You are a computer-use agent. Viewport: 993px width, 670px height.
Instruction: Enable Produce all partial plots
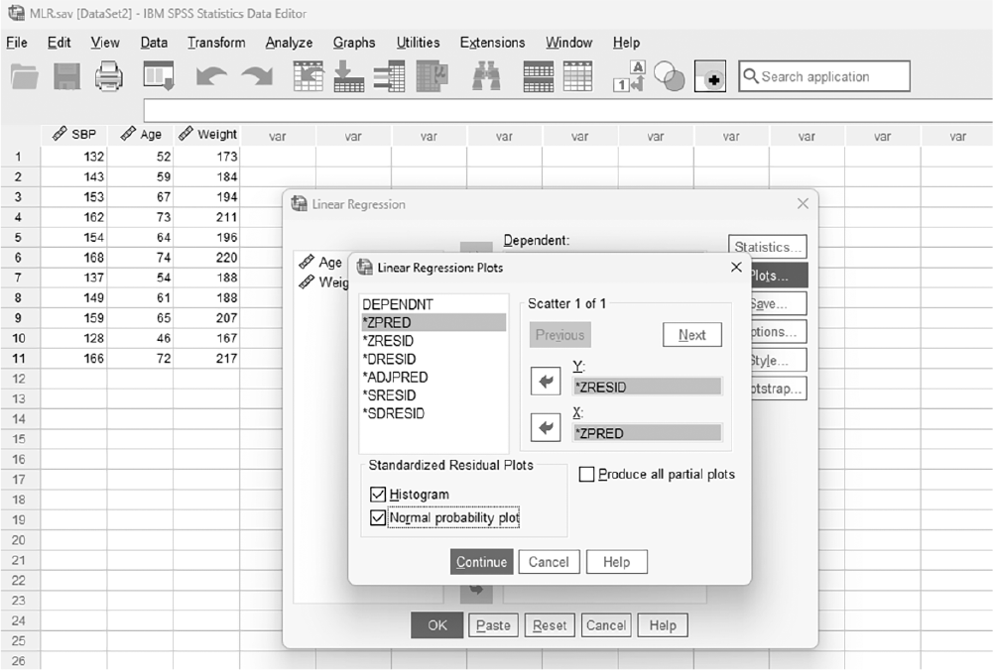pyautogui.click(x=587, y=474)
